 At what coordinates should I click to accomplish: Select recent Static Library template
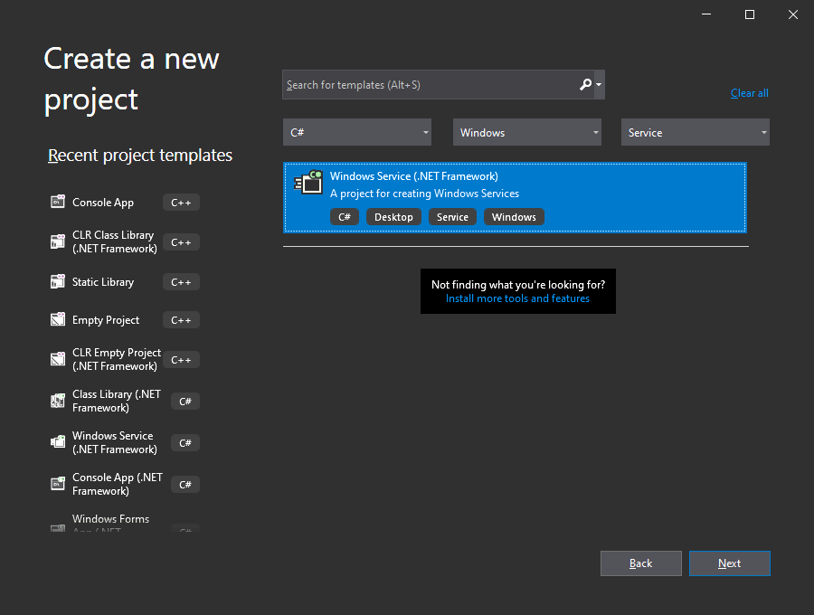point(125,282)
